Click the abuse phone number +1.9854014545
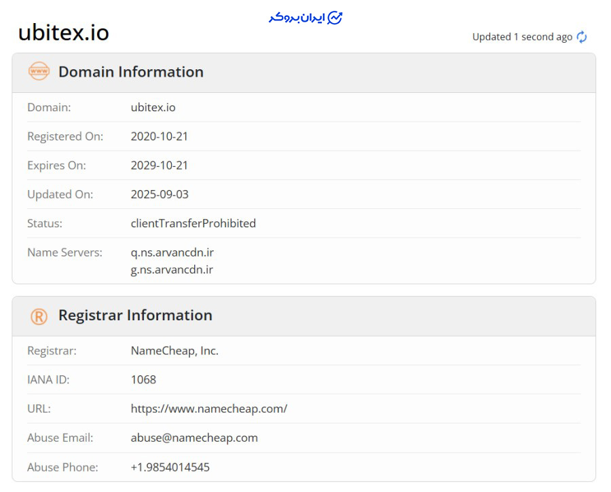The image size is (611, 492). [171, 467]
